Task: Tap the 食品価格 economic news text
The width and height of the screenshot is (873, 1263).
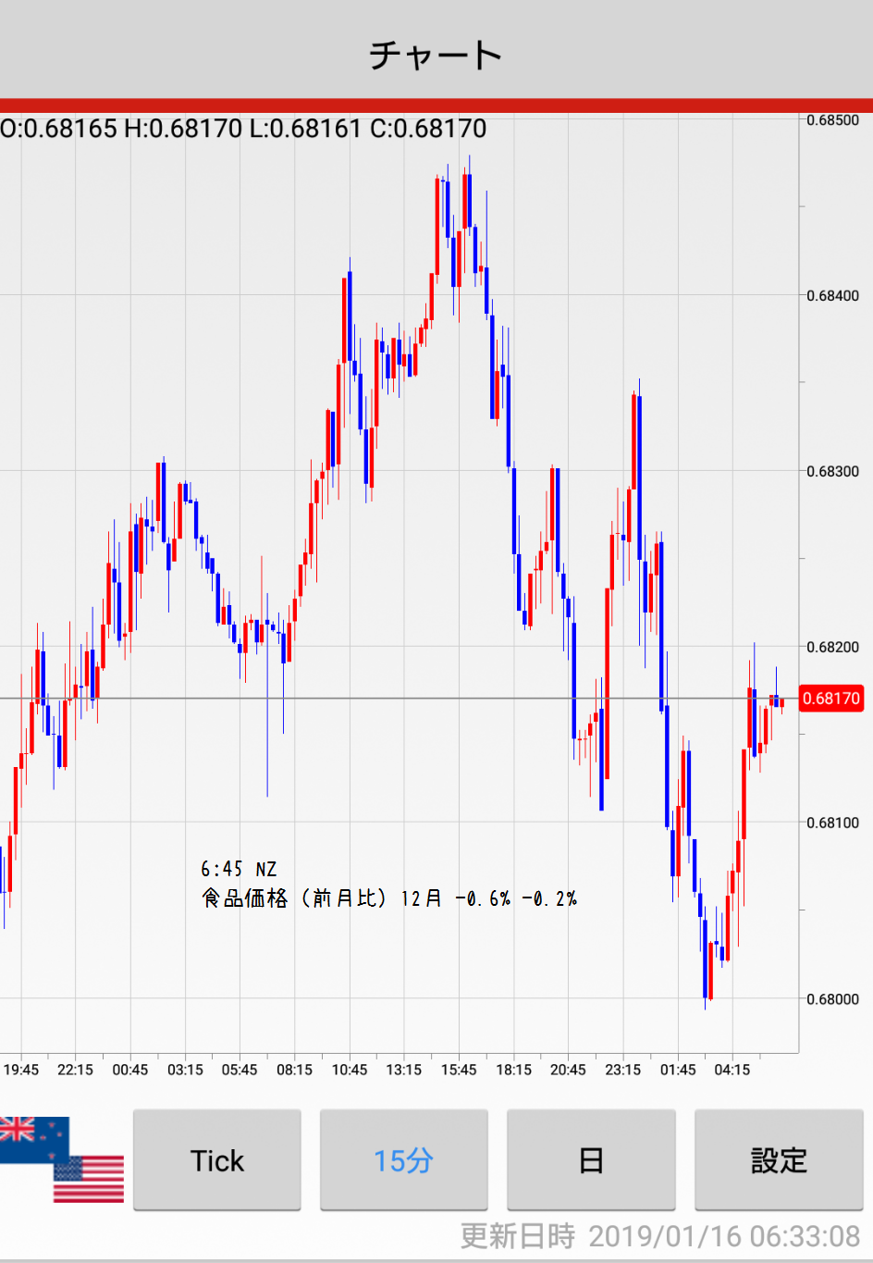Action: [x=388, y=898]
